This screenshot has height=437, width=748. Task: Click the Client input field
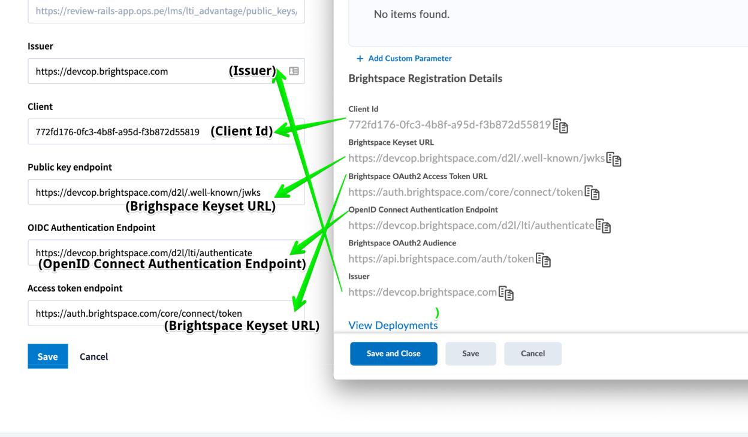point(166,132)
